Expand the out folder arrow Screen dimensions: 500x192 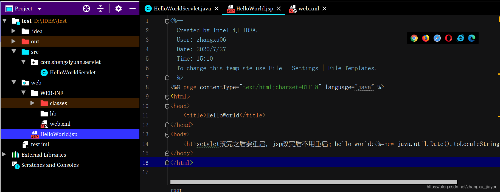13,41
